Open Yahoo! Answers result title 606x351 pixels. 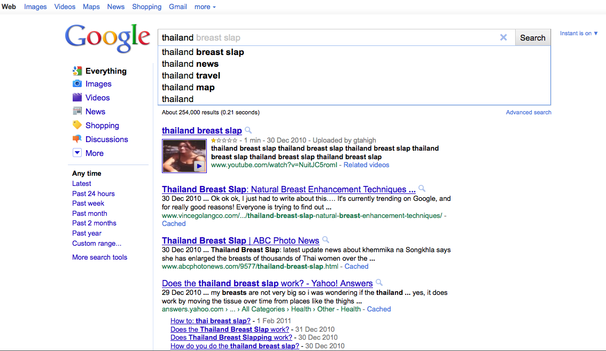pos(267,283)
